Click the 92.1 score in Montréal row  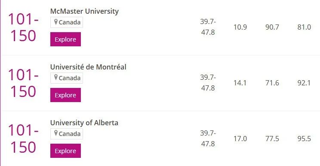[x=304, y=83]
